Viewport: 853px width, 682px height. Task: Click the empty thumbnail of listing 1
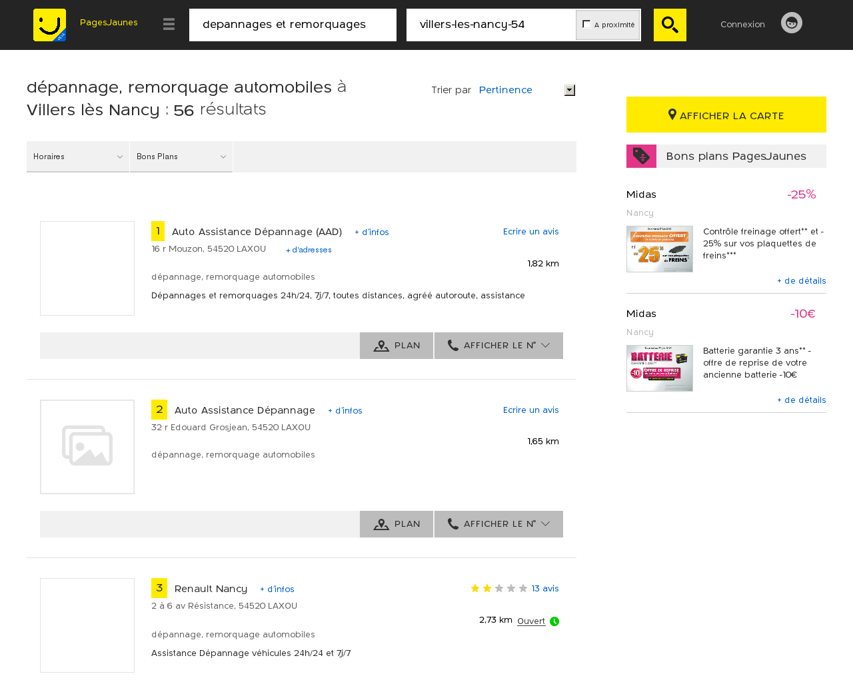pyautogui.click(x=87, y=268)
